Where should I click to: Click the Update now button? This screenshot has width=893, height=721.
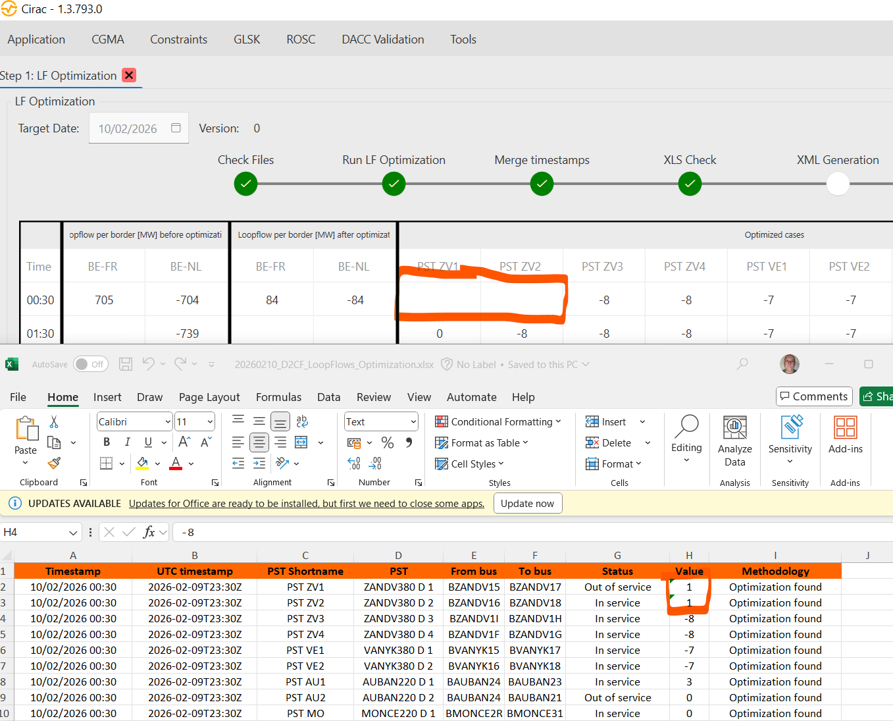pos(527,504)
